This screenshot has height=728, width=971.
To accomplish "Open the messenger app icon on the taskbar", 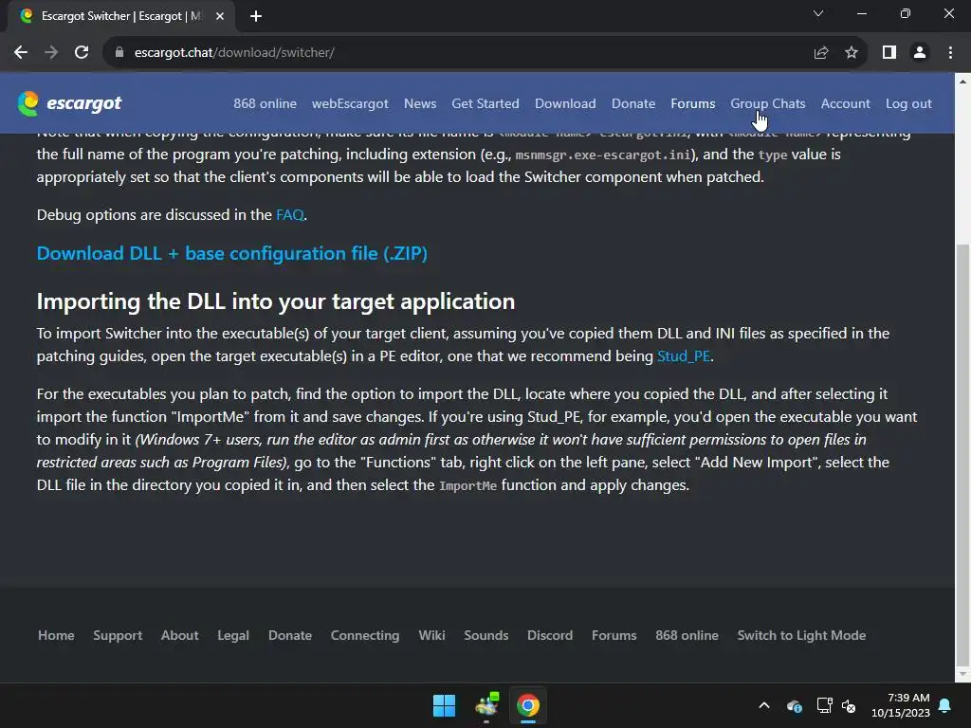I will pyautogui.click(x=486, y=705).
